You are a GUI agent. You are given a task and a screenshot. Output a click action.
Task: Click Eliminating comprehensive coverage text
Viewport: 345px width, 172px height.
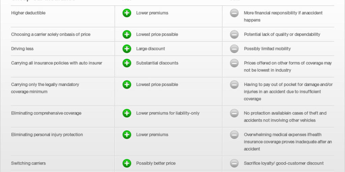(x=46, y=113)
